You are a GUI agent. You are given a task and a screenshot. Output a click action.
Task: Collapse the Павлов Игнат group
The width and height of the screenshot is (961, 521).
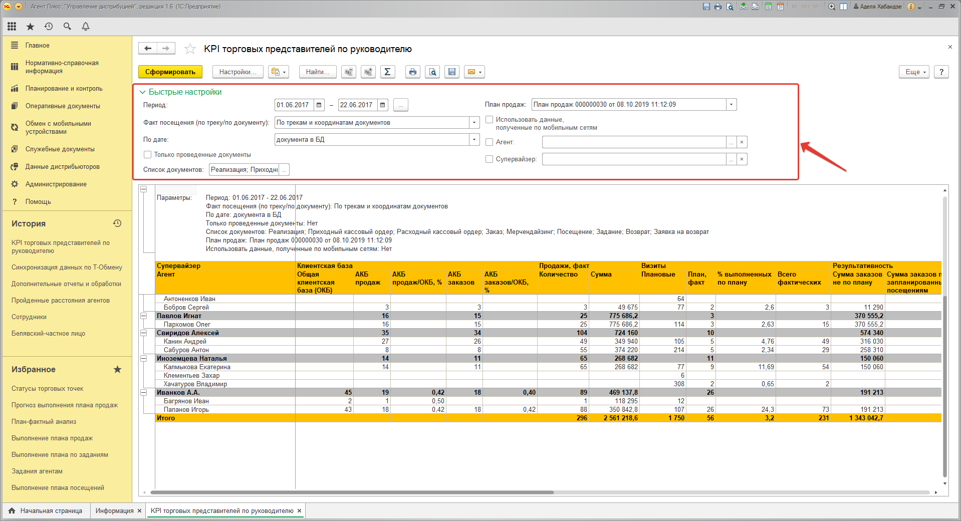[143, 316]
